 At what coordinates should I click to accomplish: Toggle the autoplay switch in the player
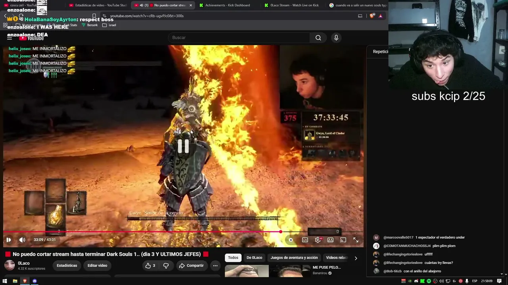pos(291,240)
